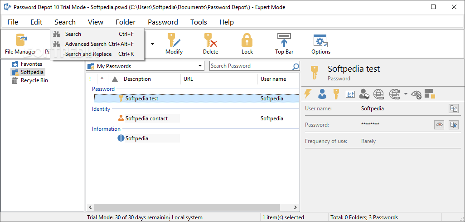465x222 pixels.
Task: Open the My Passwords folder dropdown
Action: pos(201,66)
